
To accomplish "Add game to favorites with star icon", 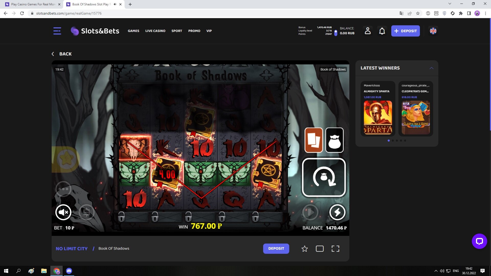I will 304,249.
